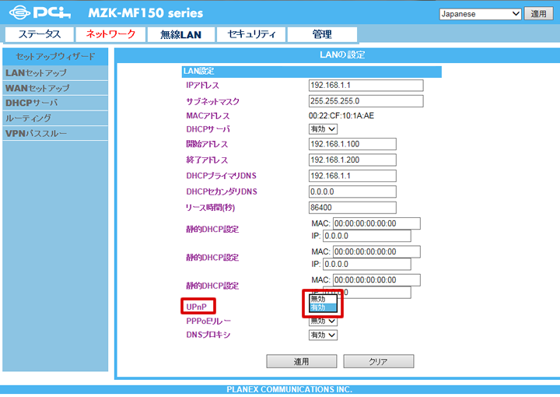The image size is (560, 397).
Task: Click the 開始アドレス input field
Action: pos(352,144)
